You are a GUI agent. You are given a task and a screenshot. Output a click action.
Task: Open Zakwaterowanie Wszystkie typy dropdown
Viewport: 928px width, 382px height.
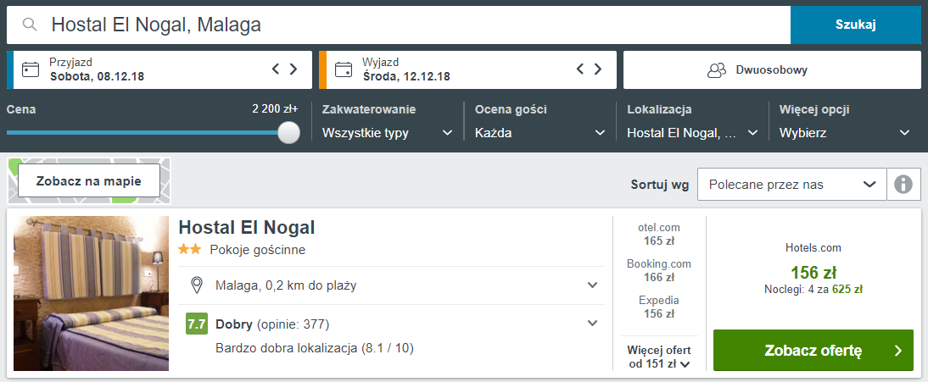pos(387,133)
